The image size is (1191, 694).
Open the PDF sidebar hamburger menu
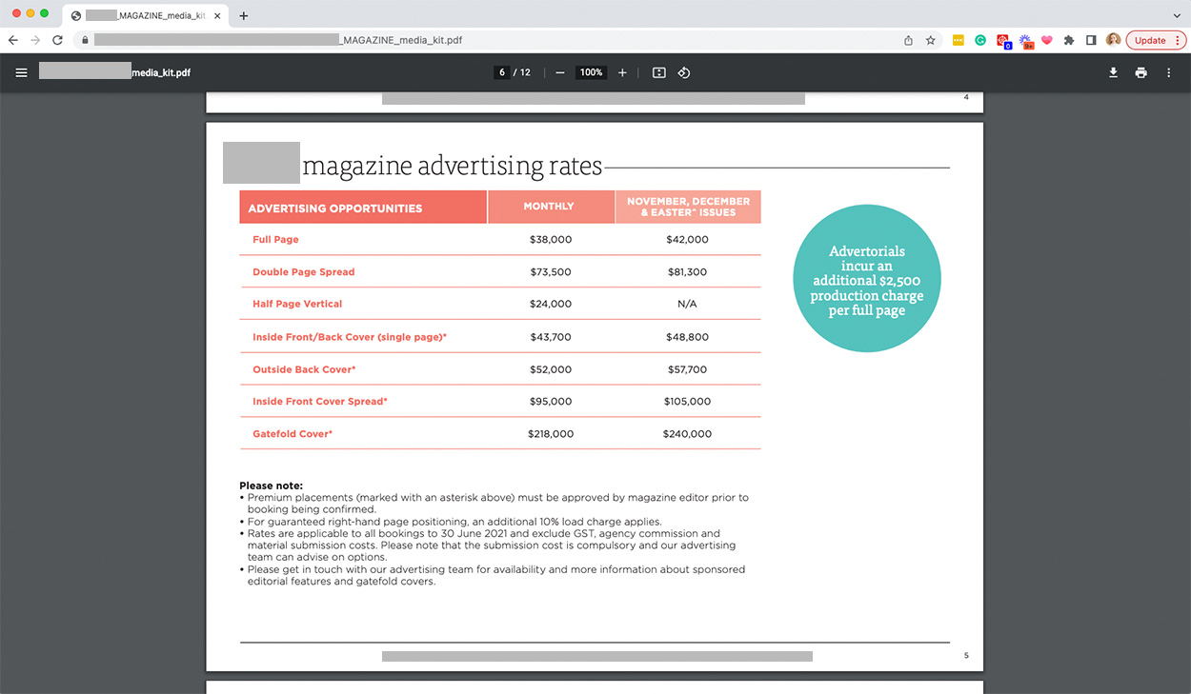pos(21,72)
